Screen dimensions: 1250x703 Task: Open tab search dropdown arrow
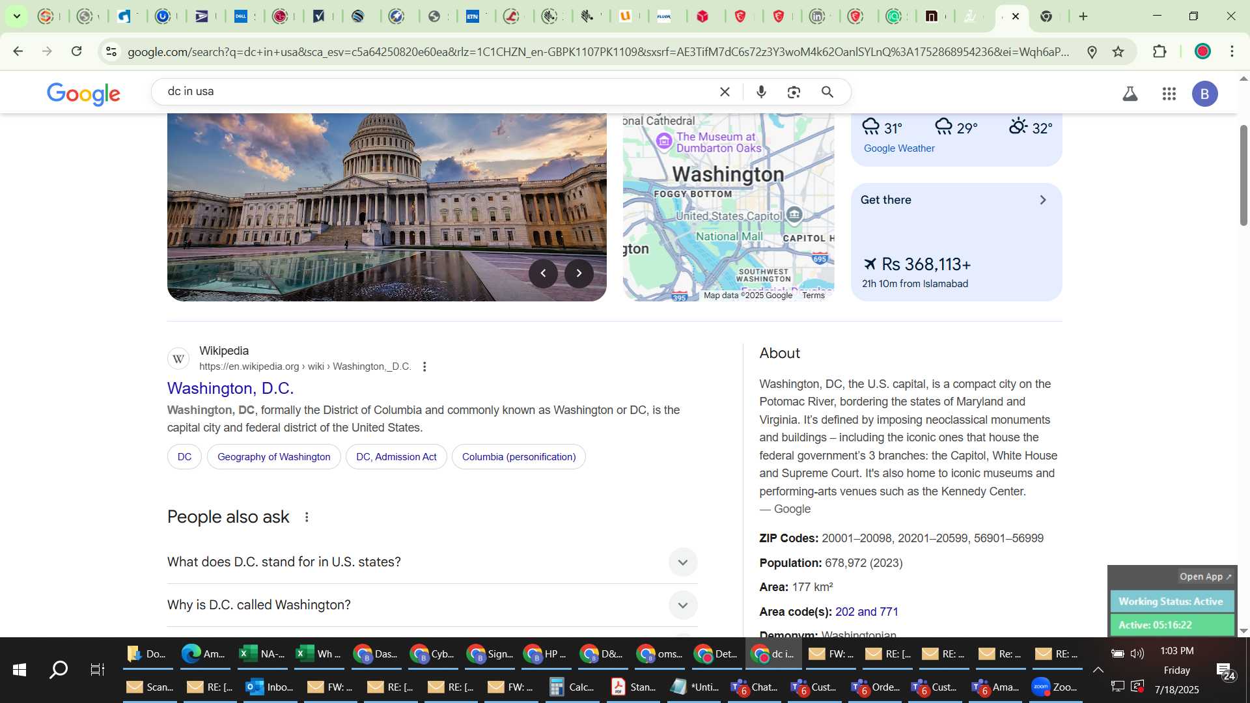[x=16, y=16]
